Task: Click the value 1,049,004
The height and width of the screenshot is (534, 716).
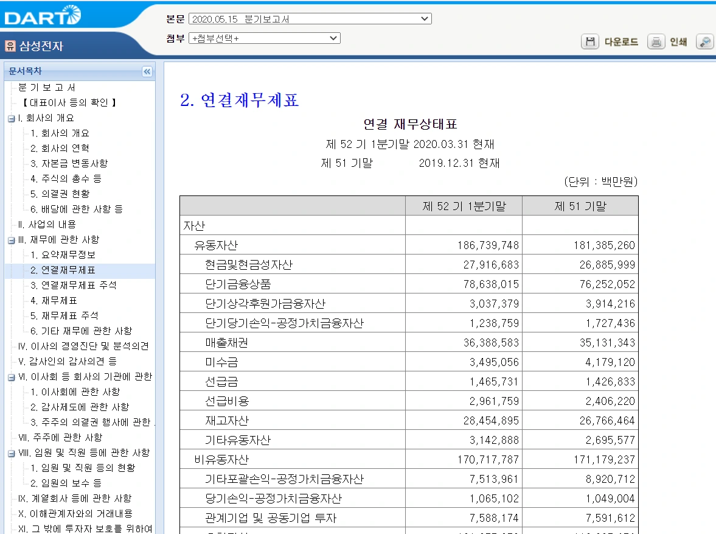Action: (x=610, y=499)
